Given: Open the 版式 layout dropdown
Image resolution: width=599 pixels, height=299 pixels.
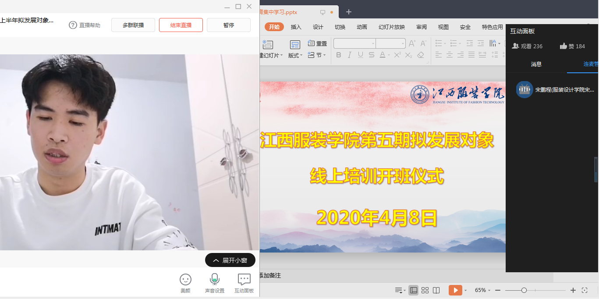Looking at the screenshot, I should (295, 55).
